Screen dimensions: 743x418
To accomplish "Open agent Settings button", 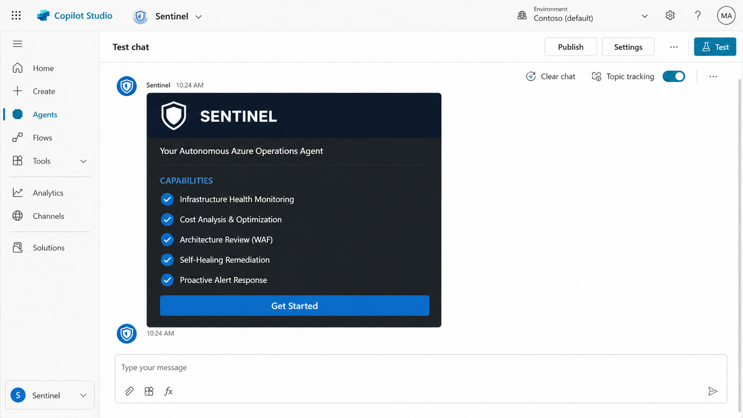I will point(628,47).
